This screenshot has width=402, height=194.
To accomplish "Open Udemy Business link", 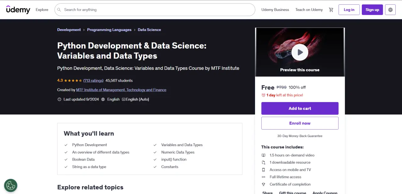I will tap(275, 10).
